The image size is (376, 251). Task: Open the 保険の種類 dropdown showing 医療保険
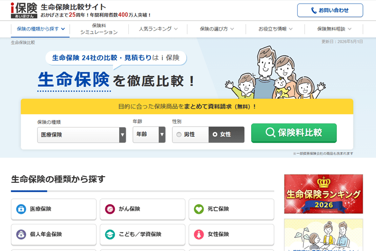coord(82,135)
